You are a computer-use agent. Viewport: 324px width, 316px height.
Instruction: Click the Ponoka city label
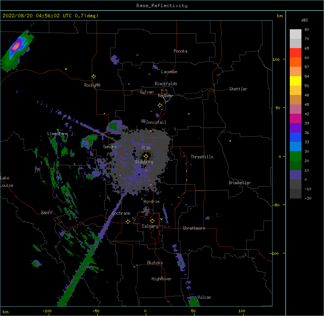click(180, 51)
